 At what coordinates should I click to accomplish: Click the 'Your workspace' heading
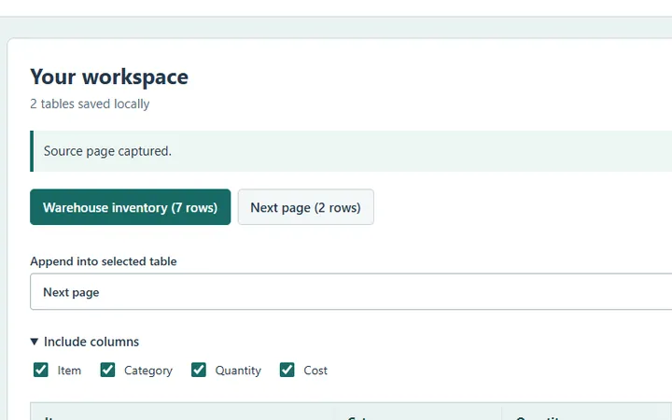pos(109,77)
